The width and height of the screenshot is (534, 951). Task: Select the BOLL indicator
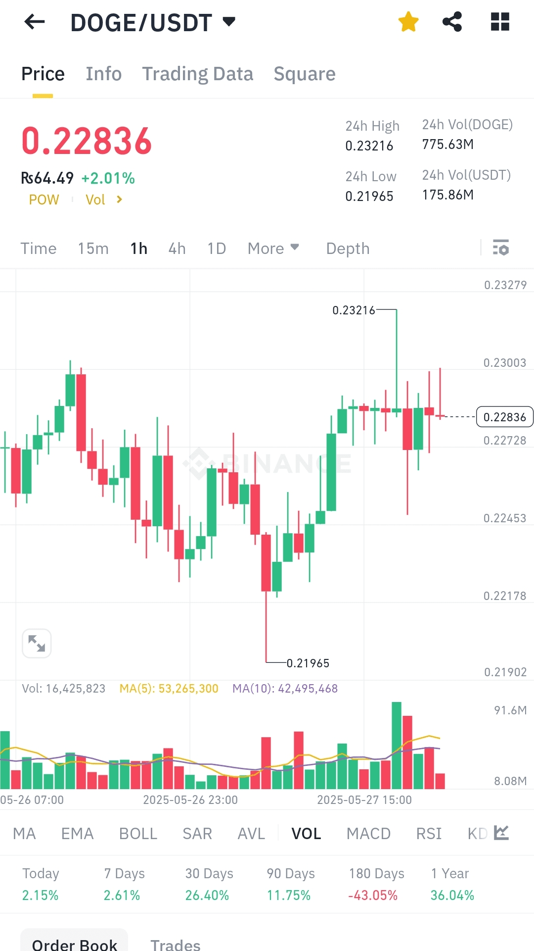[138, 834]
